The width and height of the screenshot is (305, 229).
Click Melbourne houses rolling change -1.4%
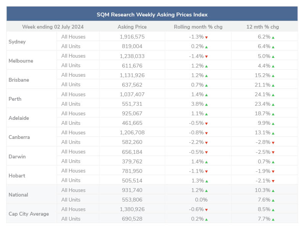click(196, 56)
